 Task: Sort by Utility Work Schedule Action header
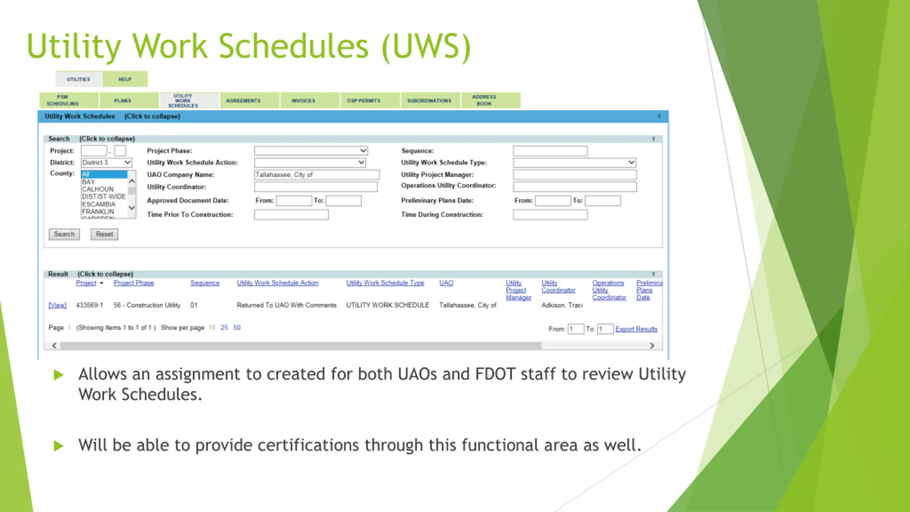pyautogui.click(x=278, y=283)
